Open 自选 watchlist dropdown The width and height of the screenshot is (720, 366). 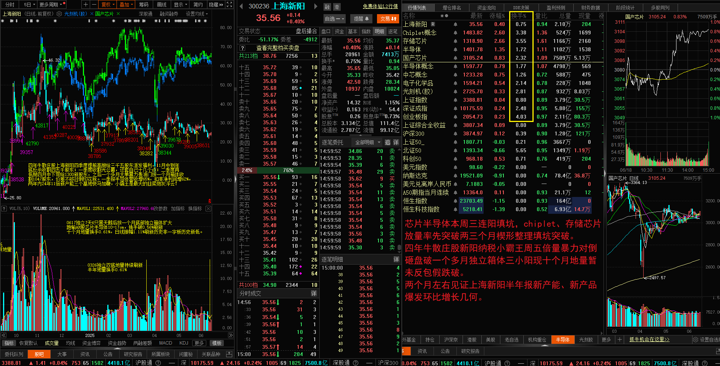click(x=334, y=19)
